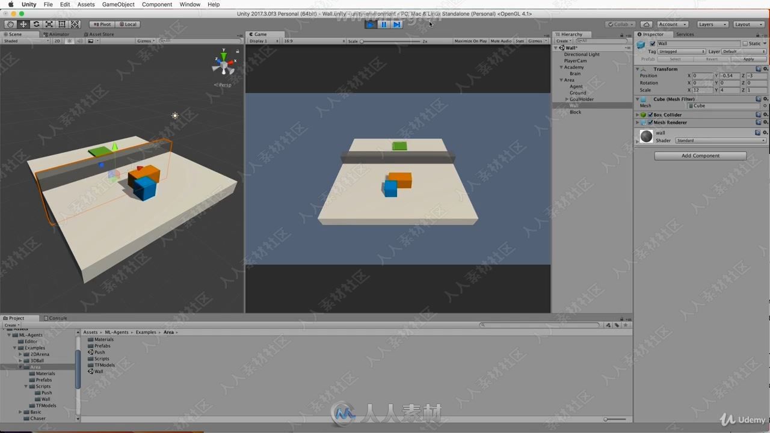Open Transform component help icon
Image resolution: width=770 pixels, height=433 pixels.
tap(759, 69)
